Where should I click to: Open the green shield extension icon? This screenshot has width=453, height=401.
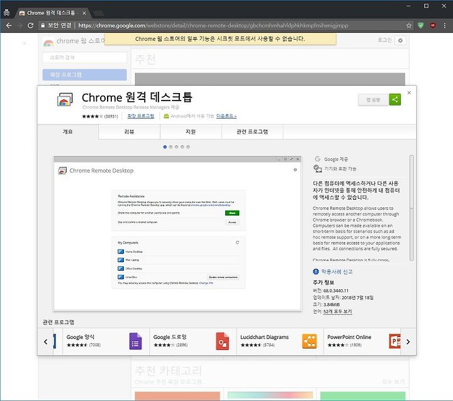tap(421, 25)
